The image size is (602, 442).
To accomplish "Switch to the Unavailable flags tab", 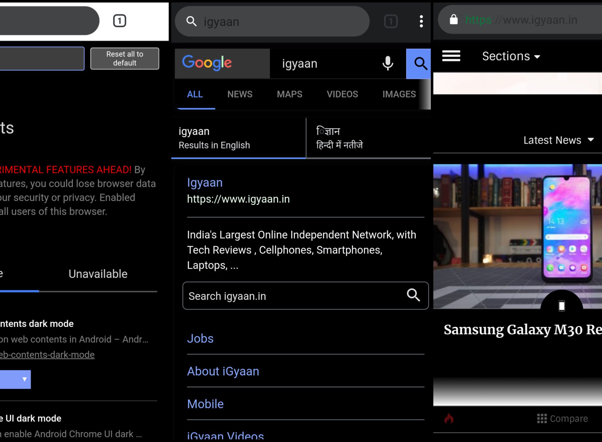I will point(98,274).
